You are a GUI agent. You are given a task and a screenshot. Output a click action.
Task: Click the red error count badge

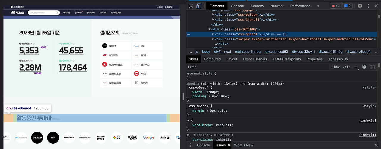click(336, 6)
